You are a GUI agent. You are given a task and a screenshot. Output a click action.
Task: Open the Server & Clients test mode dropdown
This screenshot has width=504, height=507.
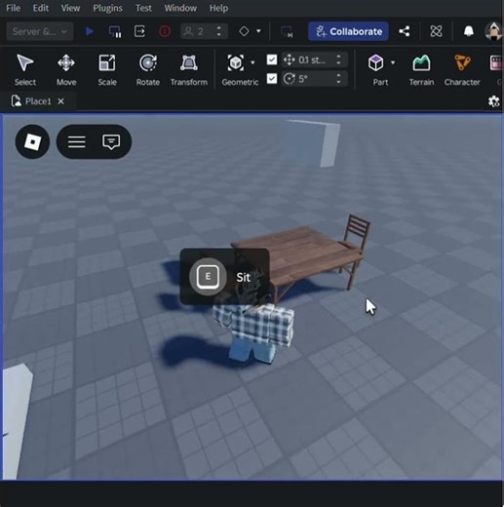40,31
